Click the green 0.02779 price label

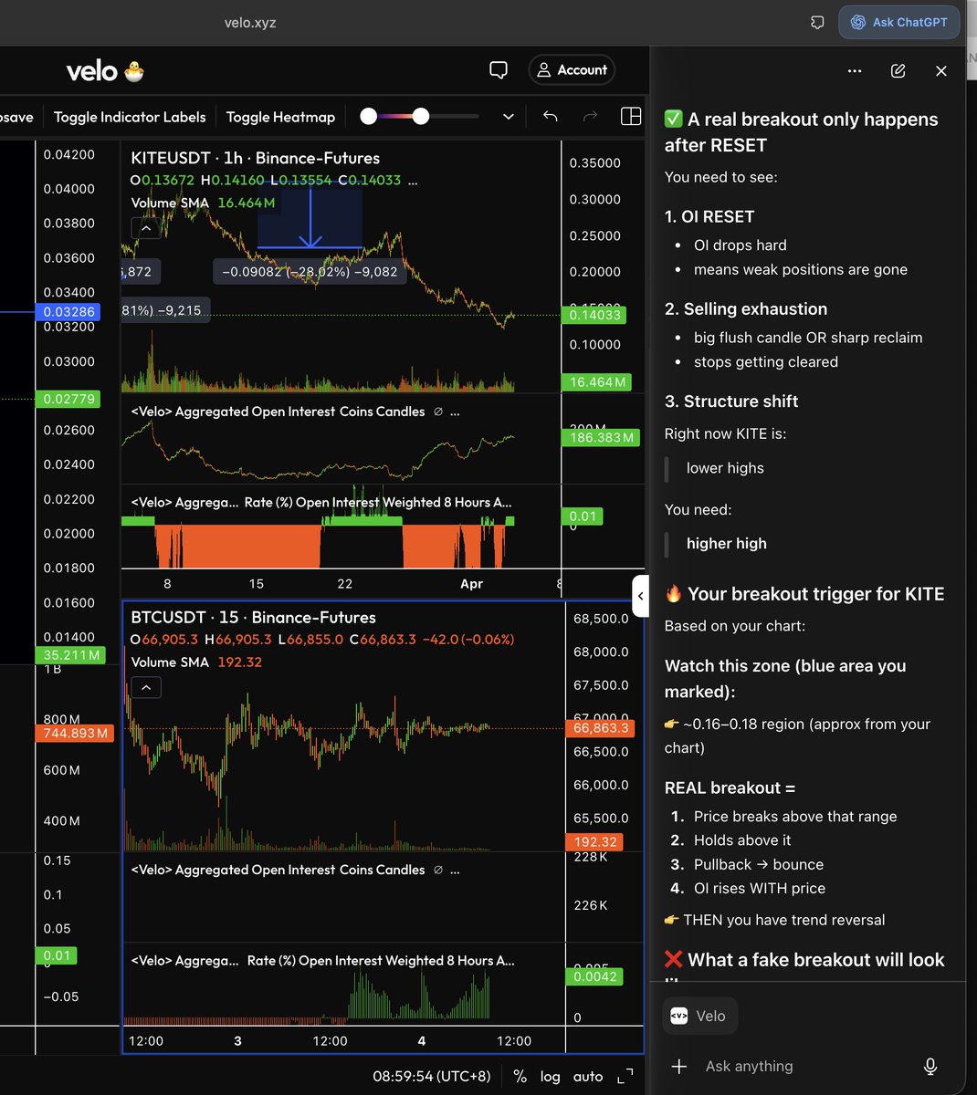[x=69, y=399]
